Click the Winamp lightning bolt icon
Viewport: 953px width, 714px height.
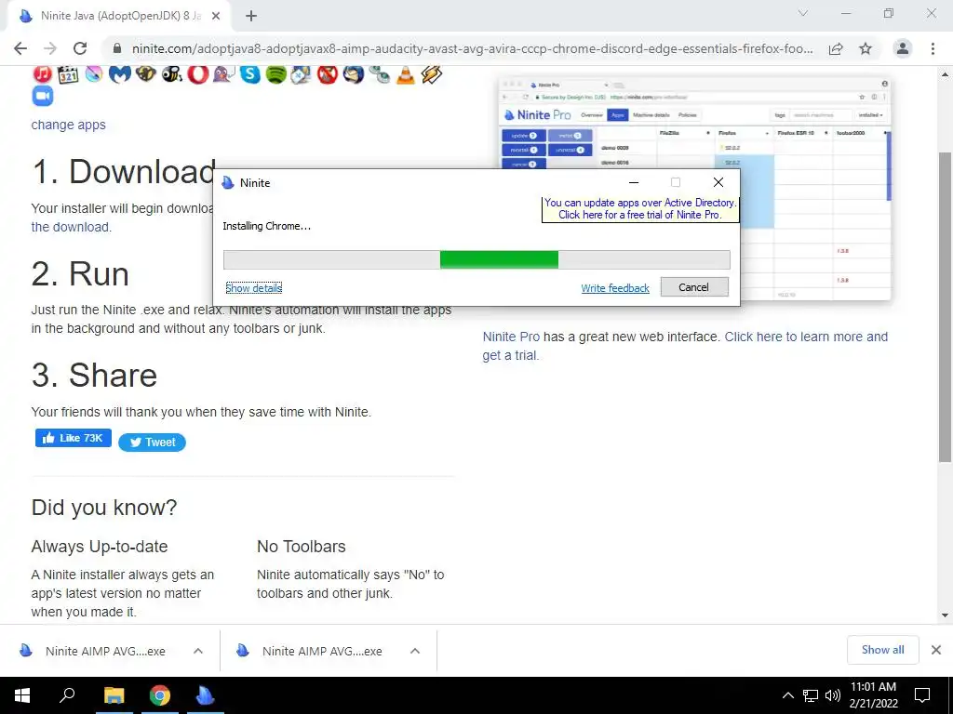click(x=431, y=74)
